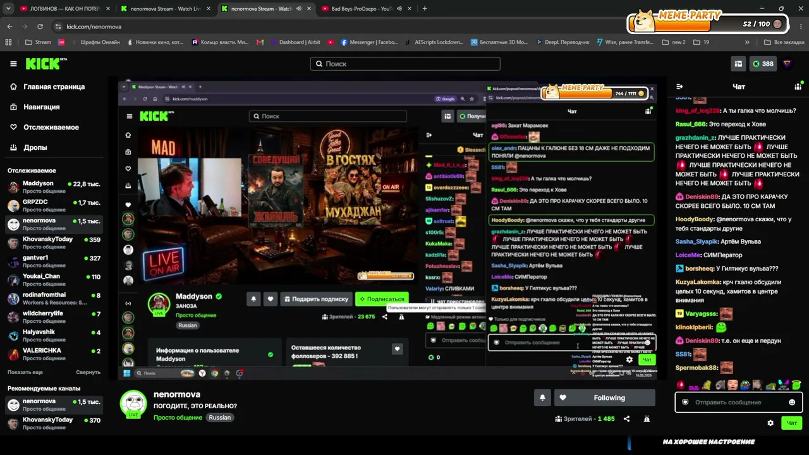Type area: click Отправить сообщение chat input
The image size is (809, 455).
738,403
